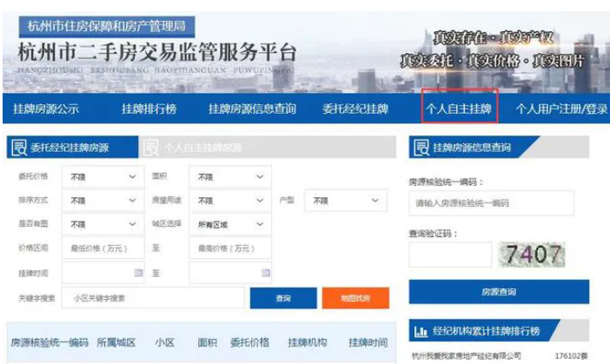
Task: Click the 挂牌机构 column header
Action: [308, 342]
